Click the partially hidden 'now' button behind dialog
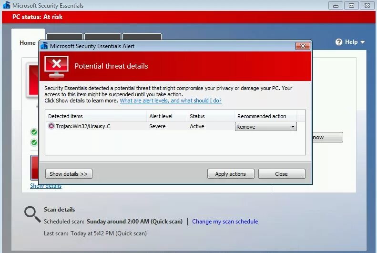This screenshot has width=377, height=253. (327, 137)
